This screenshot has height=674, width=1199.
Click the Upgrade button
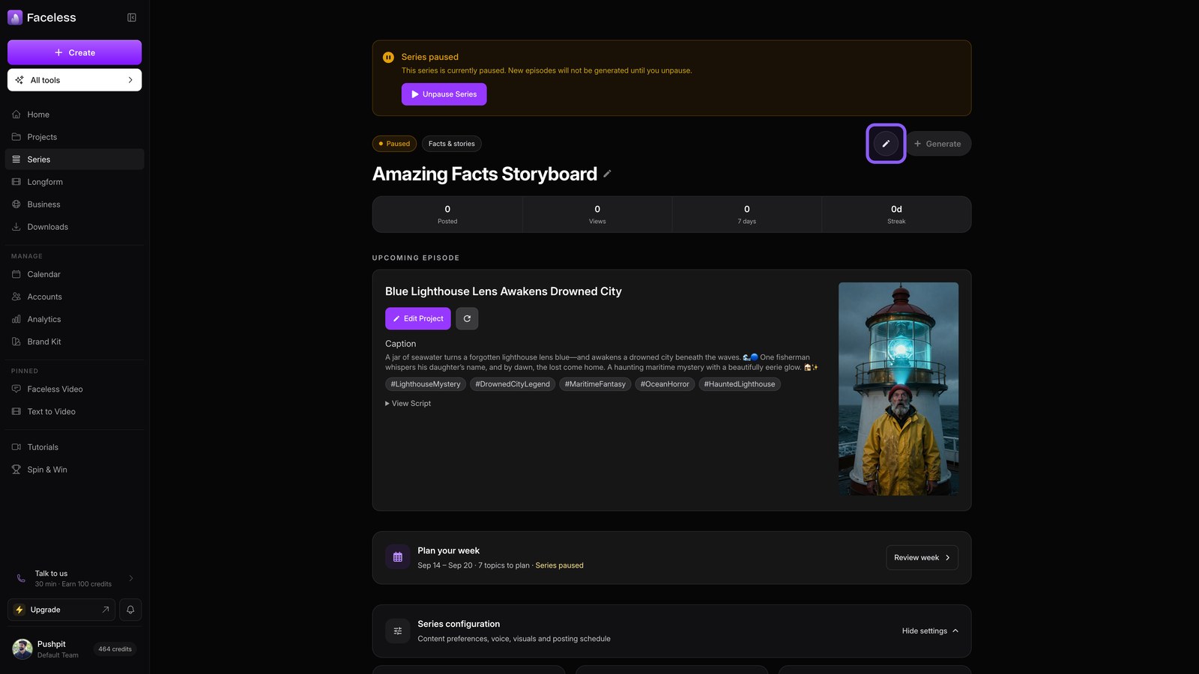[x=61, y=610]
